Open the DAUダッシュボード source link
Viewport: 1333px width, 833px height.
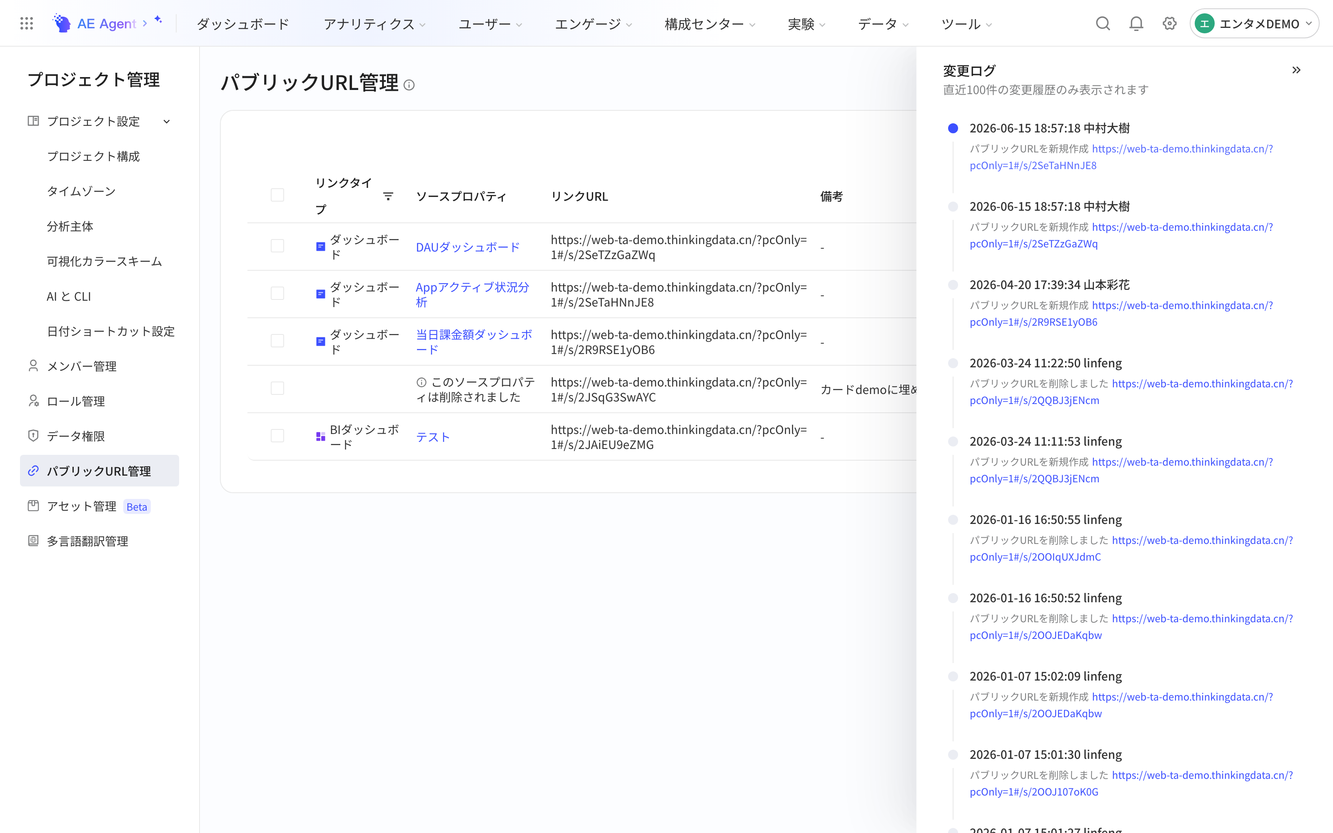(x=468, y=247)
